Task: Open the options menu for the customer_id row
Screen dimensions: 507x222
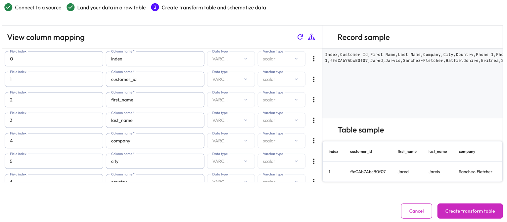Action: 314,79
